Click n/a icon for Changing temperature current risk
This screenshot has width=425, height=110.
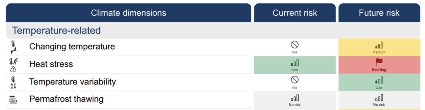(x=295, y=45)
